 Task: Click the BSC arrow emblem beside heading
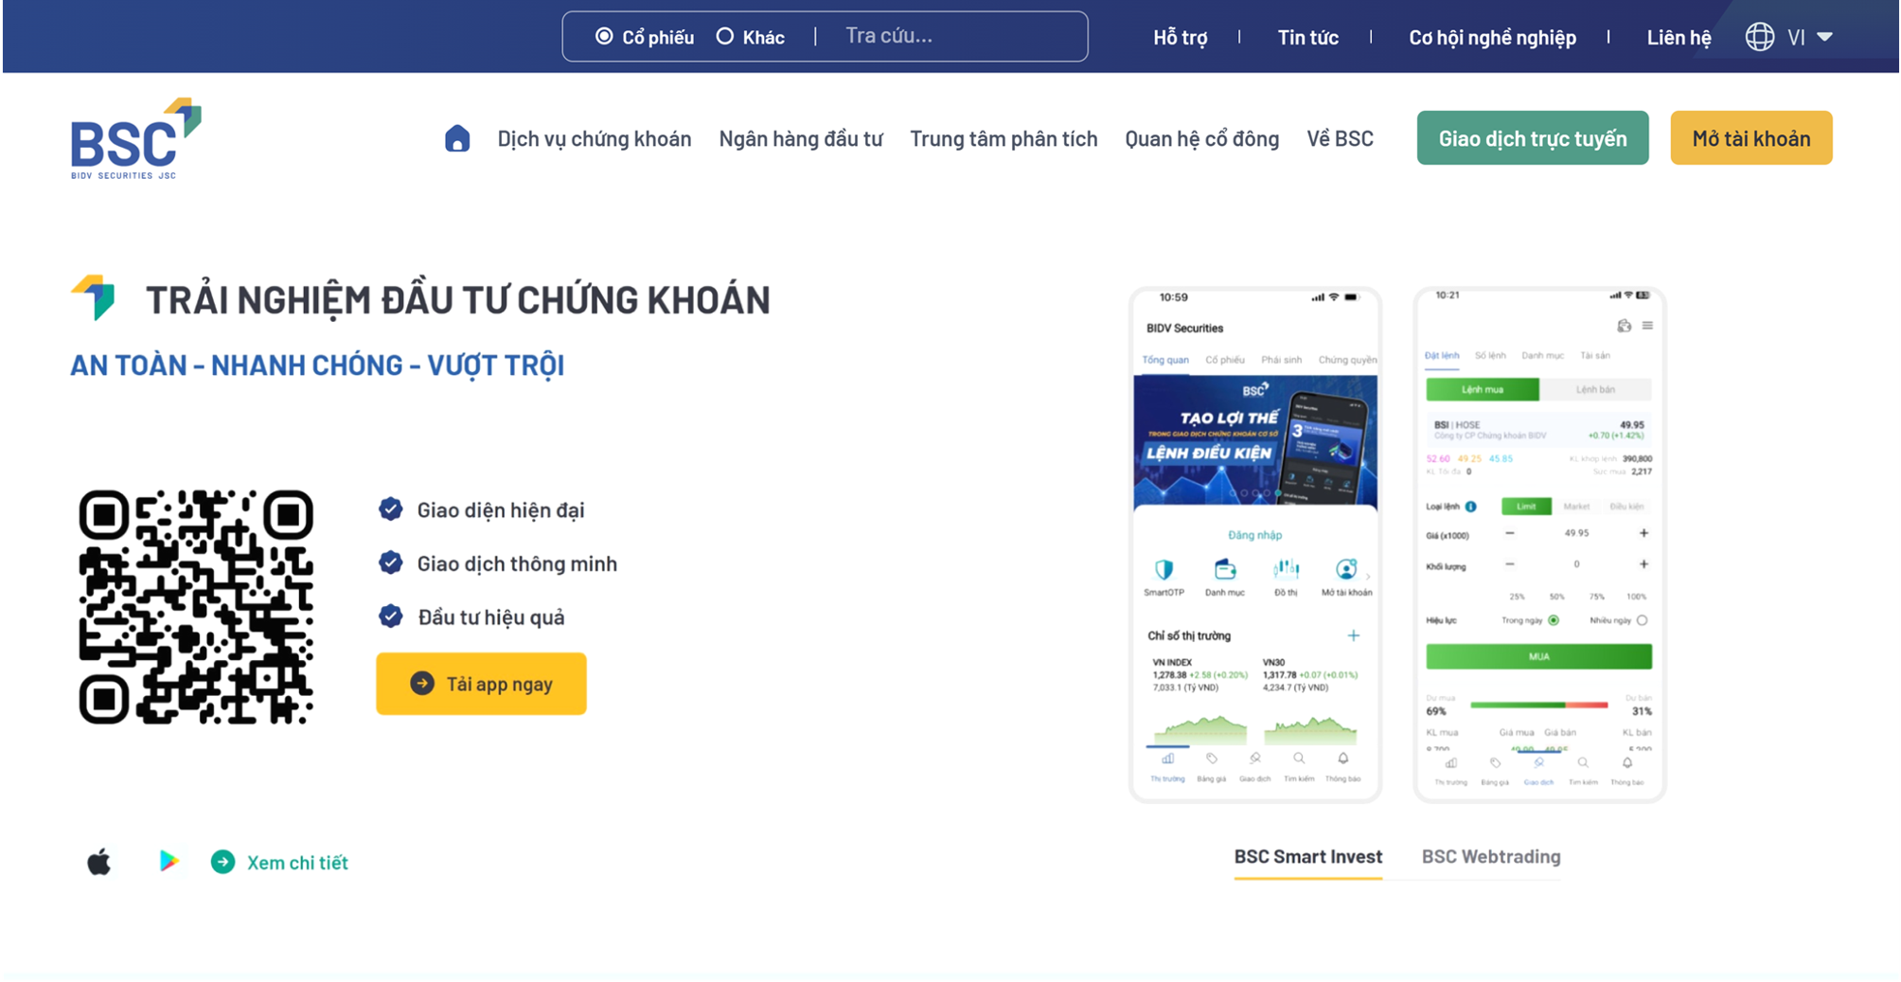tap(93, 297)
